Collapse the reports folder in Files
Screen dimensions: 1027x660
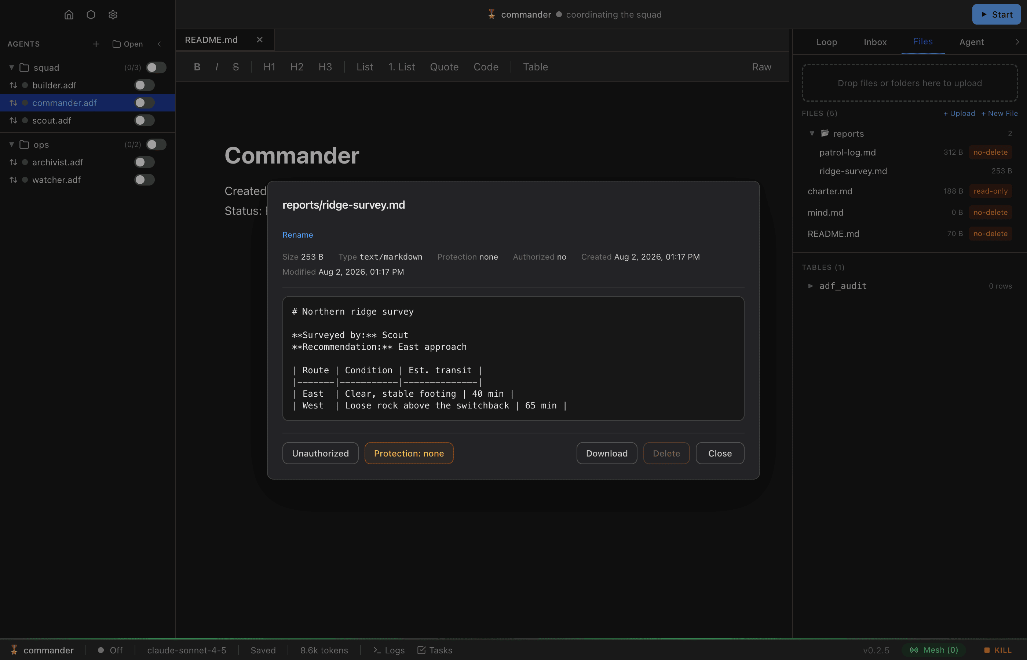click(811, 133)
